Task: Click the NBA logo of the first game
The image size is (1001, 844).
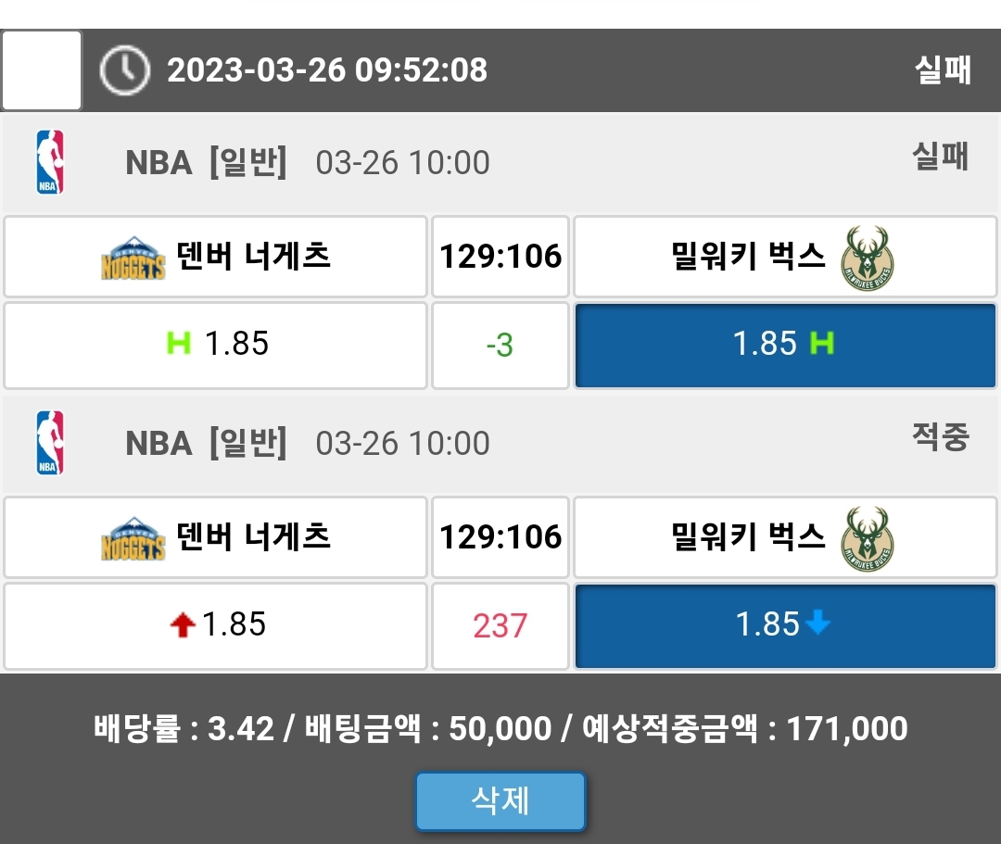Action: (x=50, y=162)
